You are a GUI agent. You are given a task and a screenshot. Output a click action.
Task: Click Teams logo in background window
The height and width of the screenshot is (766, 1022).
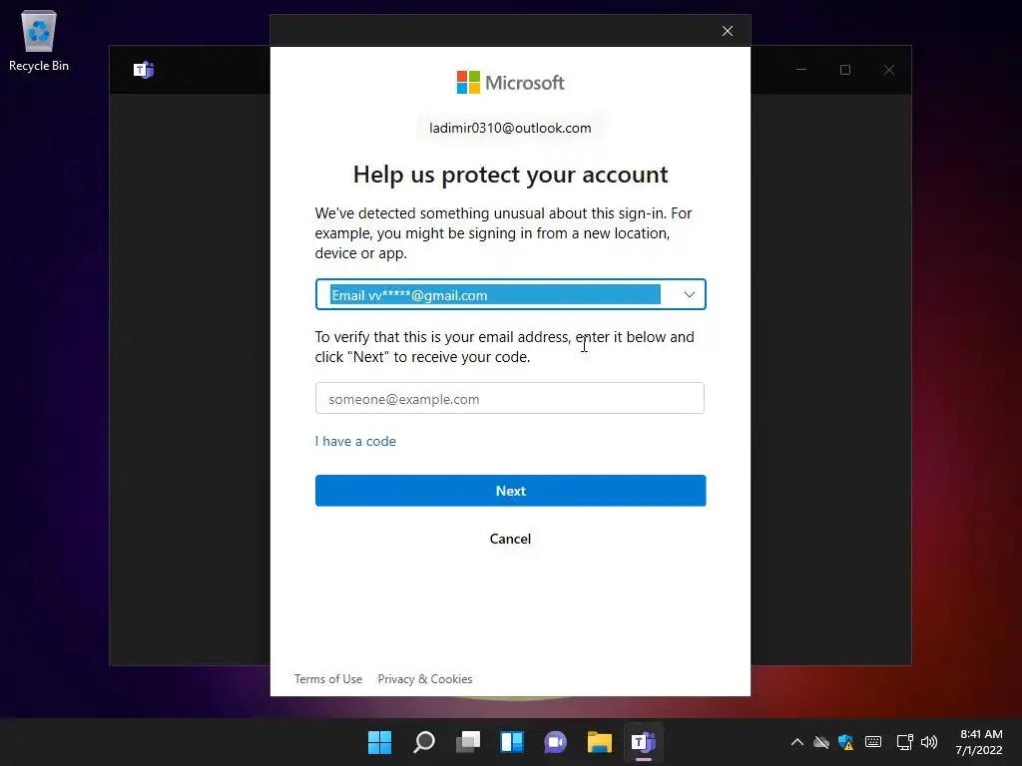tap(144, 70)
